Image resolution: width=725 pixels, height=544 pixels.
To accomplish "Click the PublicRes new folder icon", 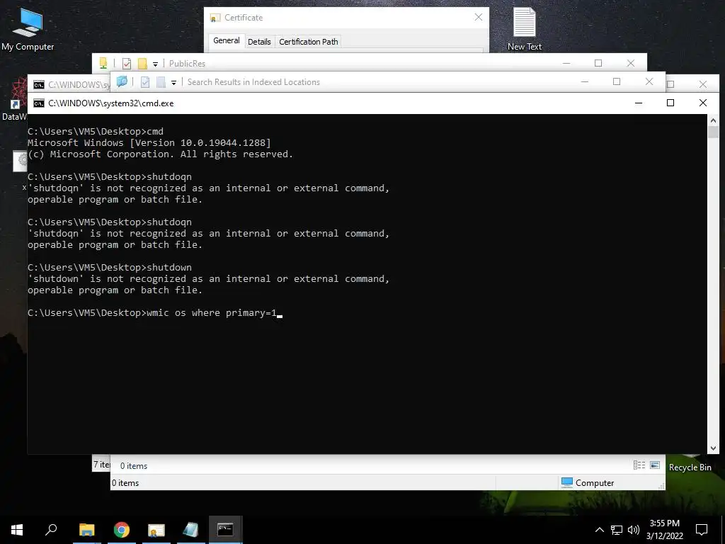I will pos(142,63).
